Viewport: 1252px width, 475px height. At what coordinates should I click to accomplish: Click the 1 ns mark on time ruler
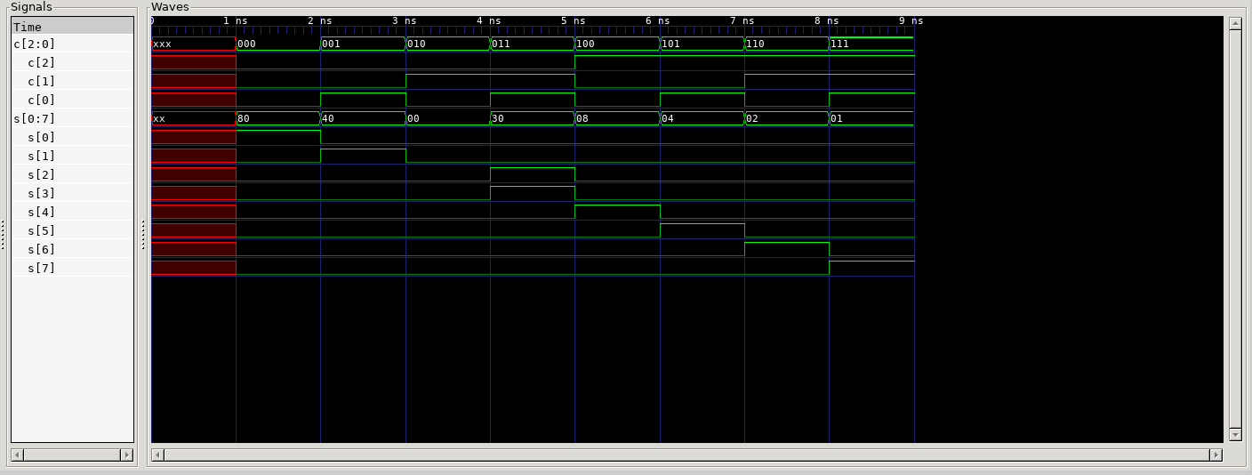[x=237, y=20]
